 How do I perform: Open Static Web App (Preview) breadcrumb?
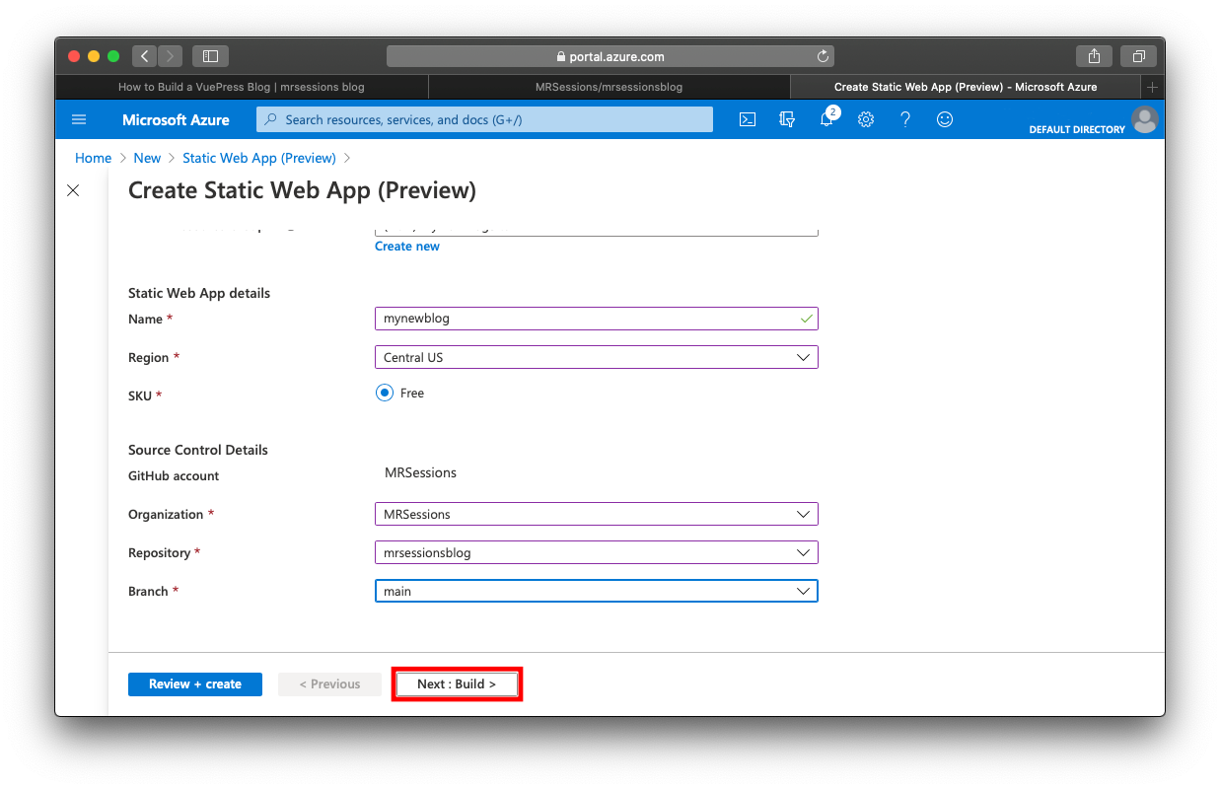click(259, 158)
